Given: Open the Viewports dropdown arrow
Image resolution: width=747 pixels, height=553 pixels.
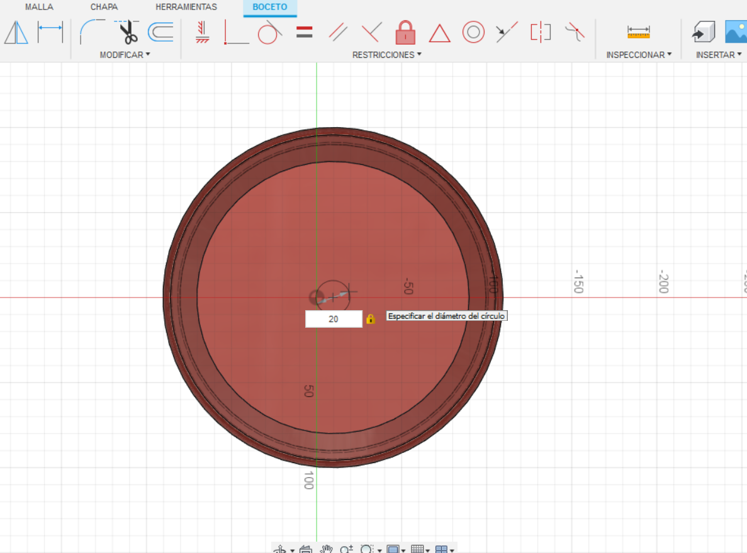Looking at the screenshot, I should (x=452, y=550).
